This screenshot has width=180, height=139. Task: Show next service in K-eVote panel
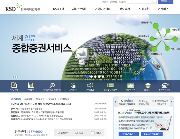pyautogui.click(x=171, y=102)
